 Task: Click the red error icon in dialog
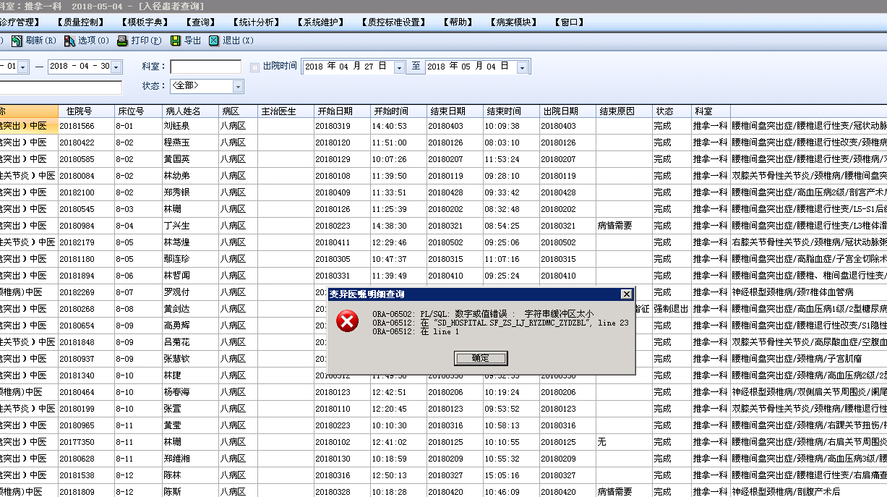(x=348, y=321)
